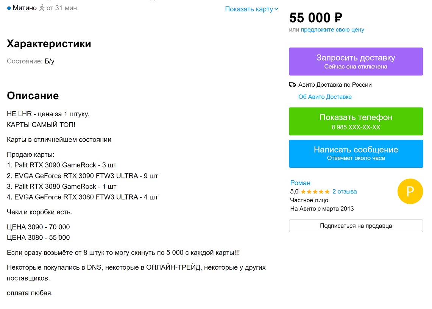This screenshot has width=432, height=309.
Task: Subscribe with Подписаться на продавца button
Action: pyautogui.click(x=356, y=226)
